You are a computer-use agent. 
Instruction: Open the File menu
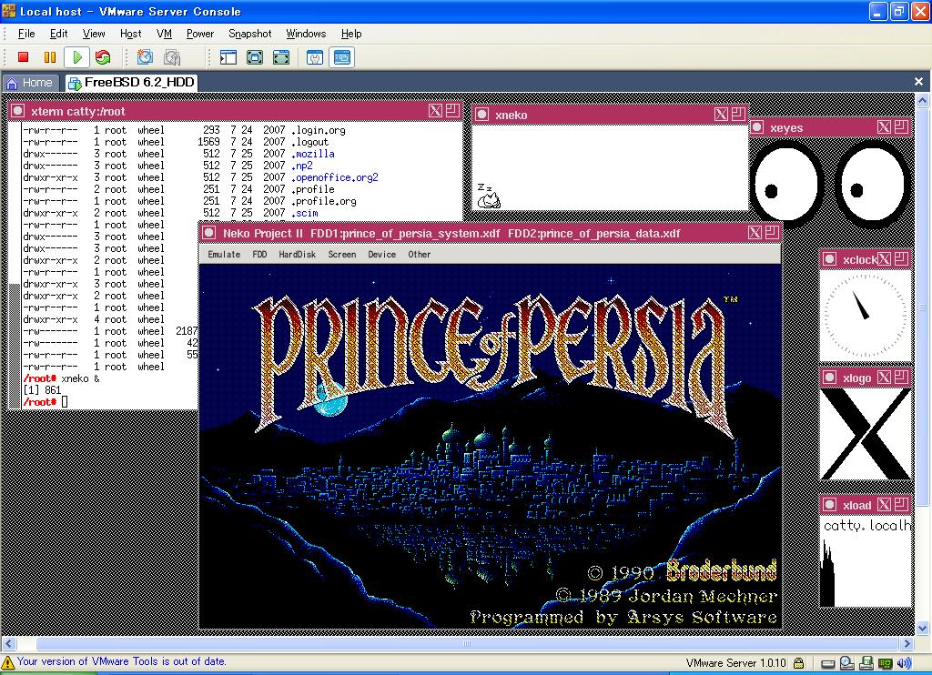click(26, 34)
